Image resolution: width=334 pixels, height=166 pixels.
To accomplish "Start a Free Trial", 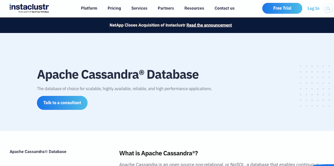I will tap(282, 8).
